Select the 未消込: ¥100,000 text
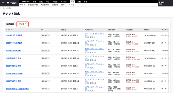 coord(133,59)
